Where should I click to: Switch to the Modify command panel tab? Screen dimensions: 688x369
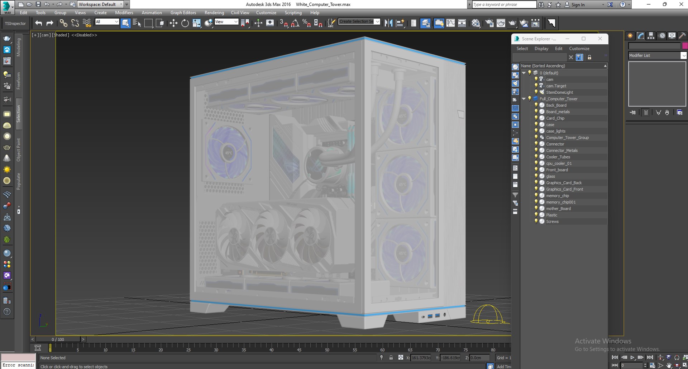(x=641, y=36)
